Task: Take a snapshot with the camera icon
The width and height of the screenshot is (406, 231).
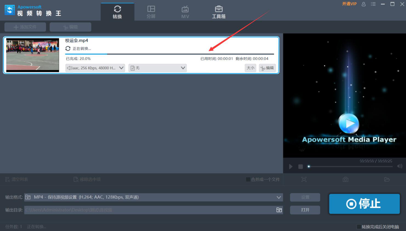Action: (345, 179)
